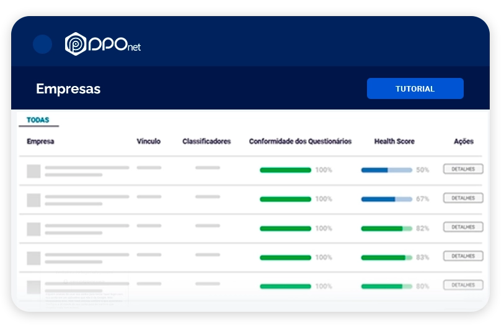Click the company thumbnail in the 50% row
The height and width of the screenshot is (331, 504).
pyautogui.click(x=33, y=171)
